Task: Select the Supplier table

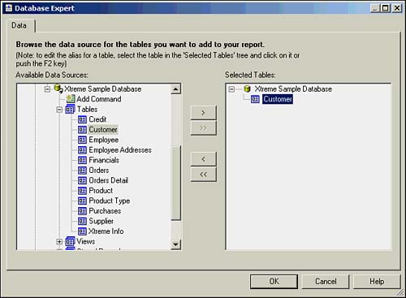Action: point(101,221)
